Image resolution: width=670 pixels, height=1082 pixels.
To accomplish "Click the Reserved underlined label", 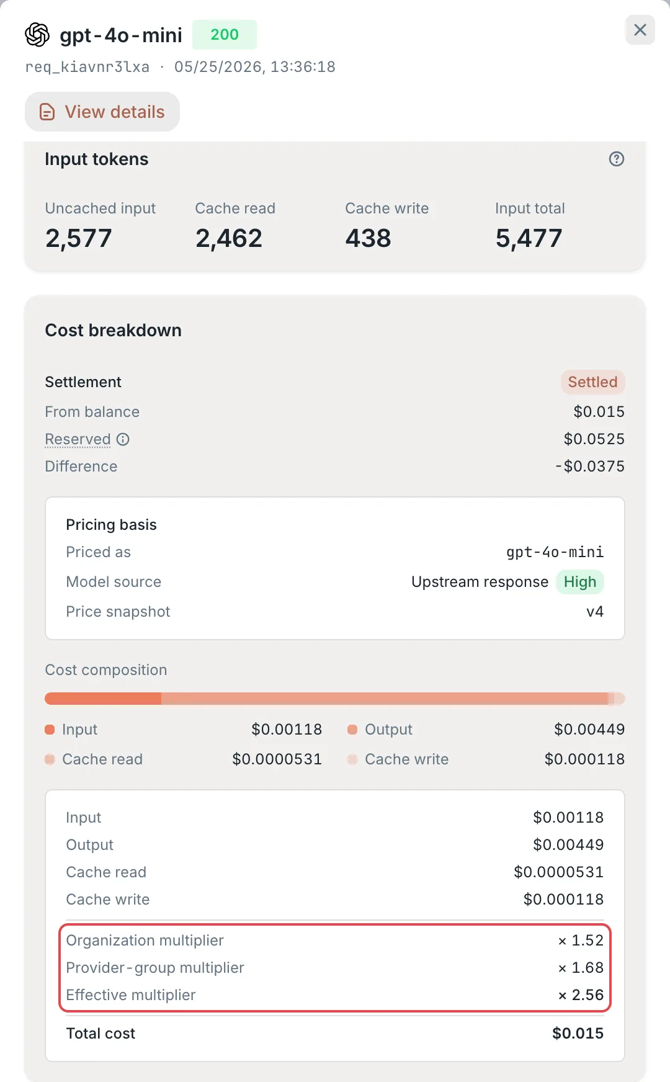I will 78,439.
